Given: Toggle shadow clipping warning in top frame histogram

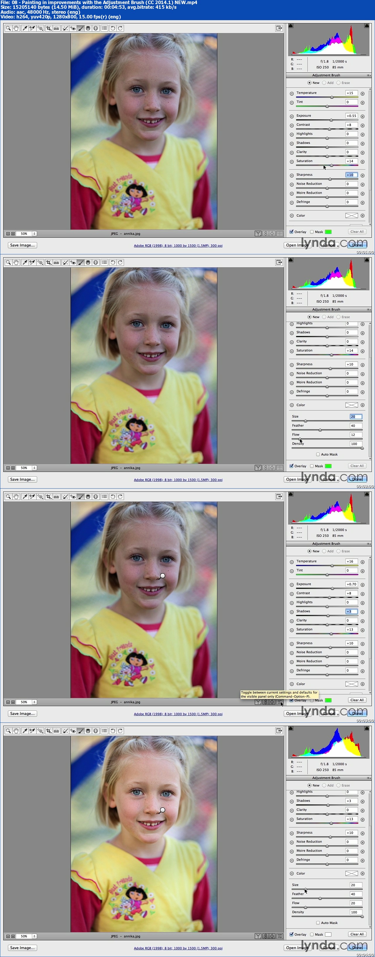Looking at the screenshot, I should click(x=291, y=26).
